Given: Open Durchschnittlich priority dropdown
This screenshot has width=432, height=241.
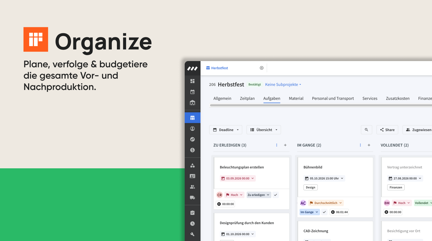Looking at the screenshot, I should pyautogui.click(x=326, y=203).
